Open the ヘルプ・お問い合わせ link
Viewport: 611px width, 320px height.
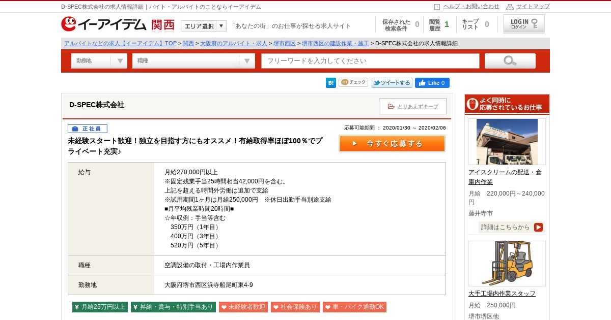pyautogui.click(x=471, y=7)
